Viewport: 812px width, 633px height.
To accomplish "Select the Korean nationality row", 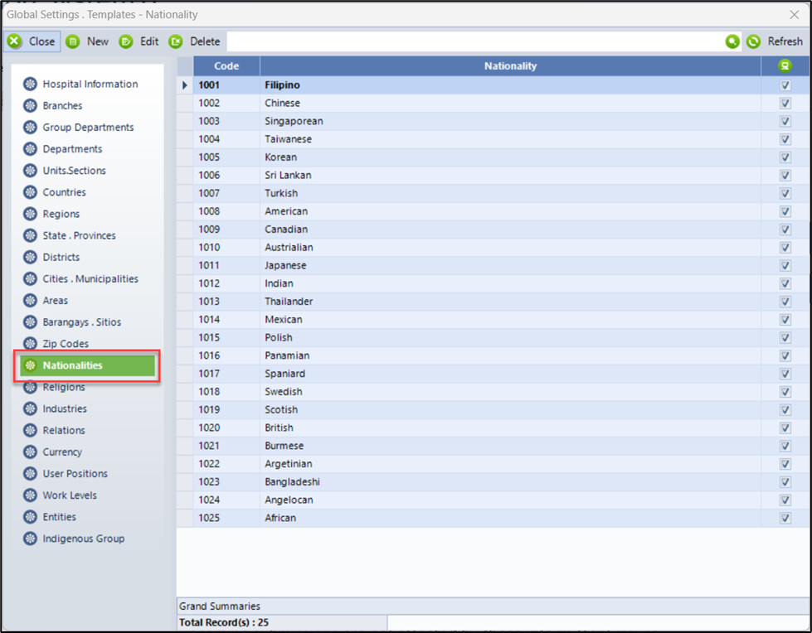I will coord(280,157).
